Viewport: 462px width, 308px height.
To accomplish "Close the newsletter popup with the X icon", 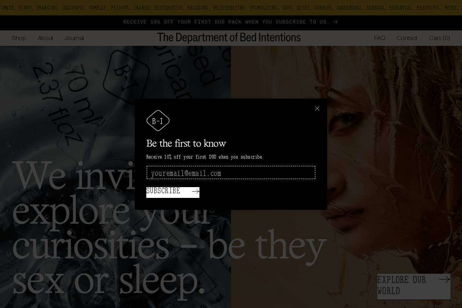I will [x=317, y=108].
